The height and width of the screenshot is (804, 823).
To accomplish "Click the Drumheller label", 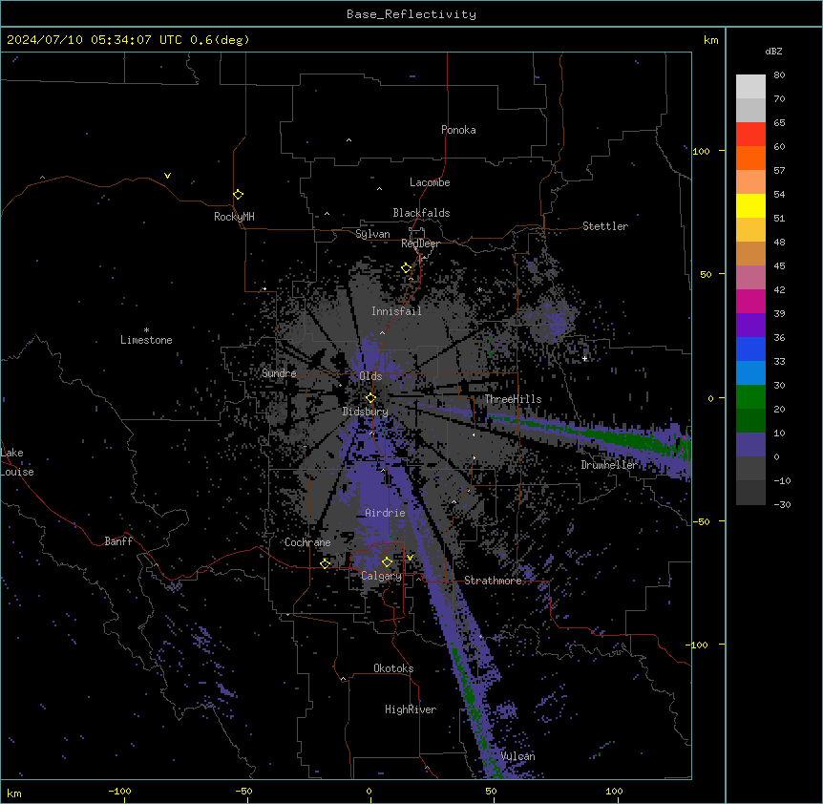I will pos(609,465).
